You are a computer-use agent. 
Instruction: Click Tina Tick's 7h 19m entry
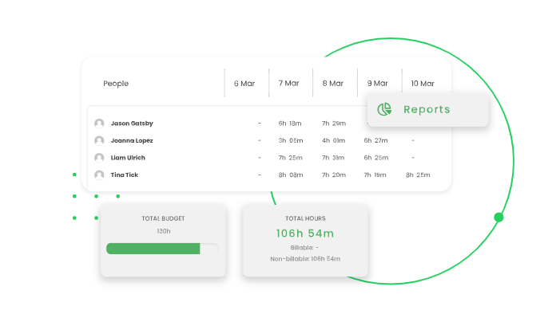tap(375, 175)
